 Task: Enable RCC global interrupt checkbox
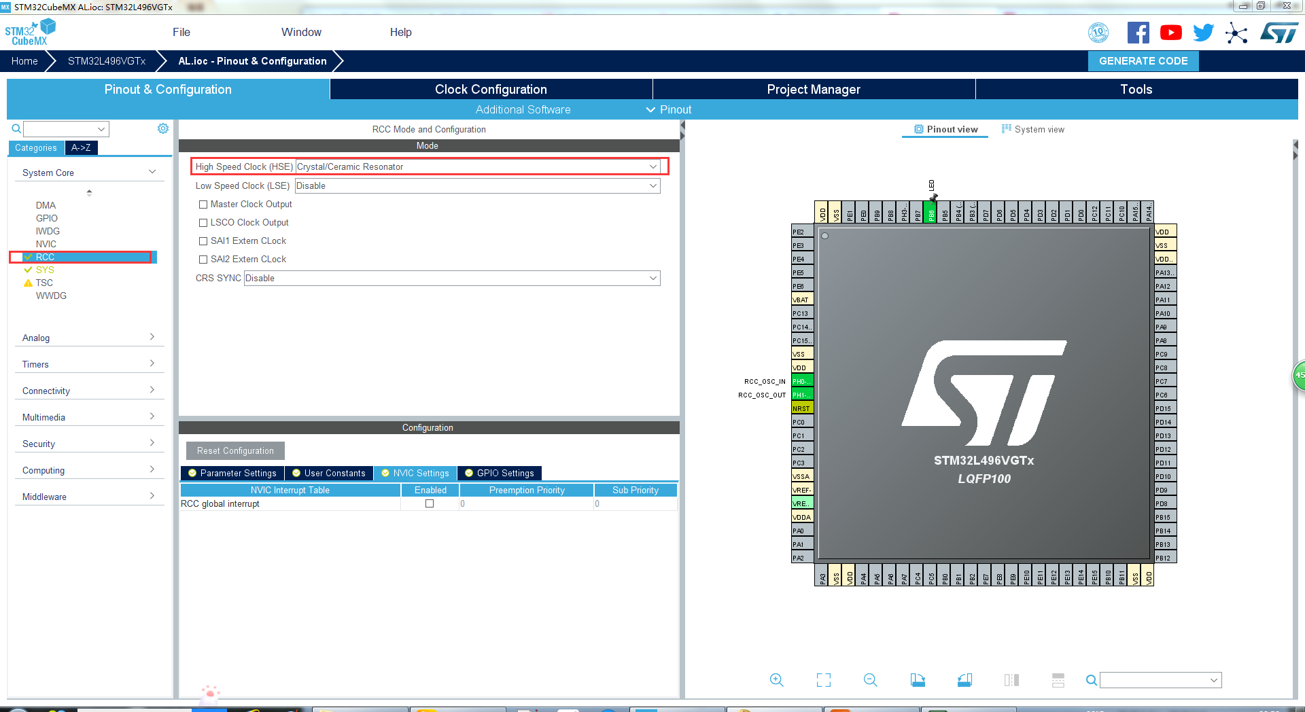click(x=430, y=503)
